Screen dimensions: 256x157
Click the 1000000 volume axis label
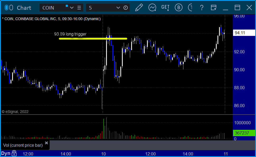click(243, 123)
